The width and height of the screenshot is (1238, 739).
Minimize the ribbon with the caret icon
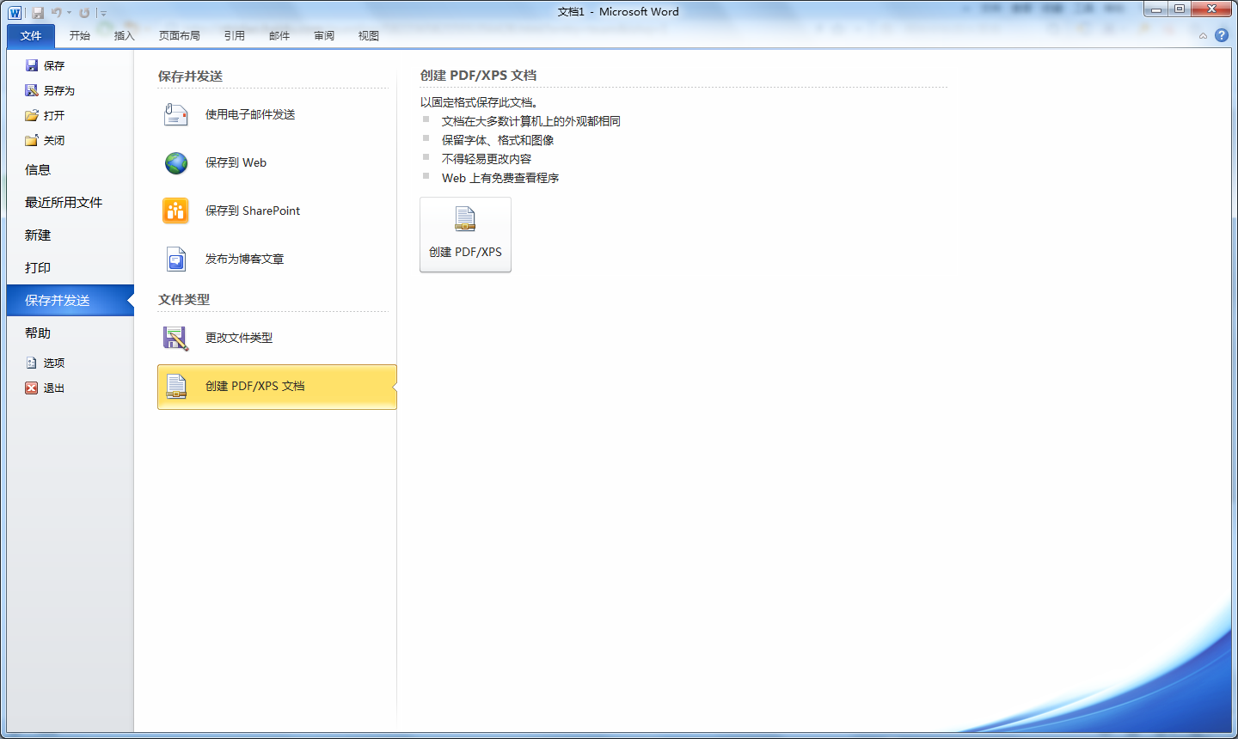pyautogui.click(x=1203, y=36)
